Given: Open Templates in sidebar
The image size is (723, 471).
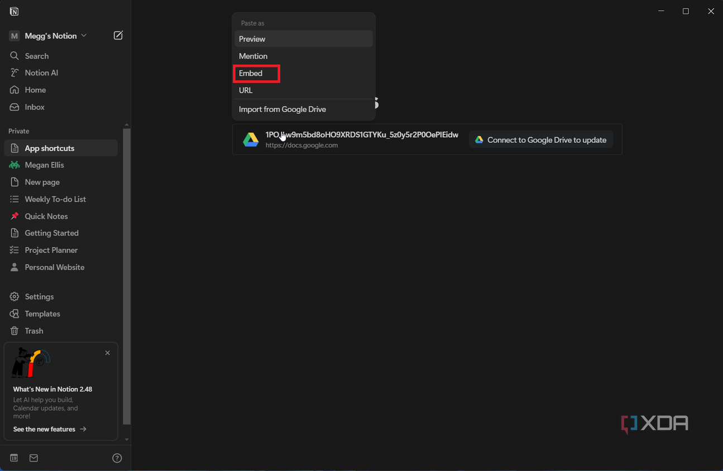Looking at the screenshot, I should [x=61, y=314].
